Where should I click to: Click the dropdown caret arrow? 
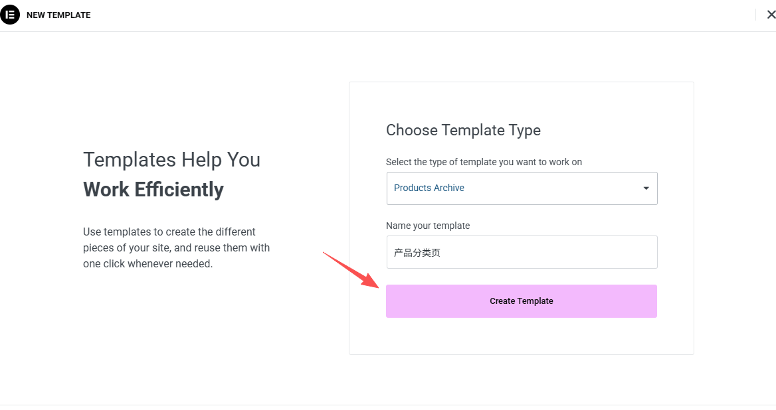[x=646, y=188]
